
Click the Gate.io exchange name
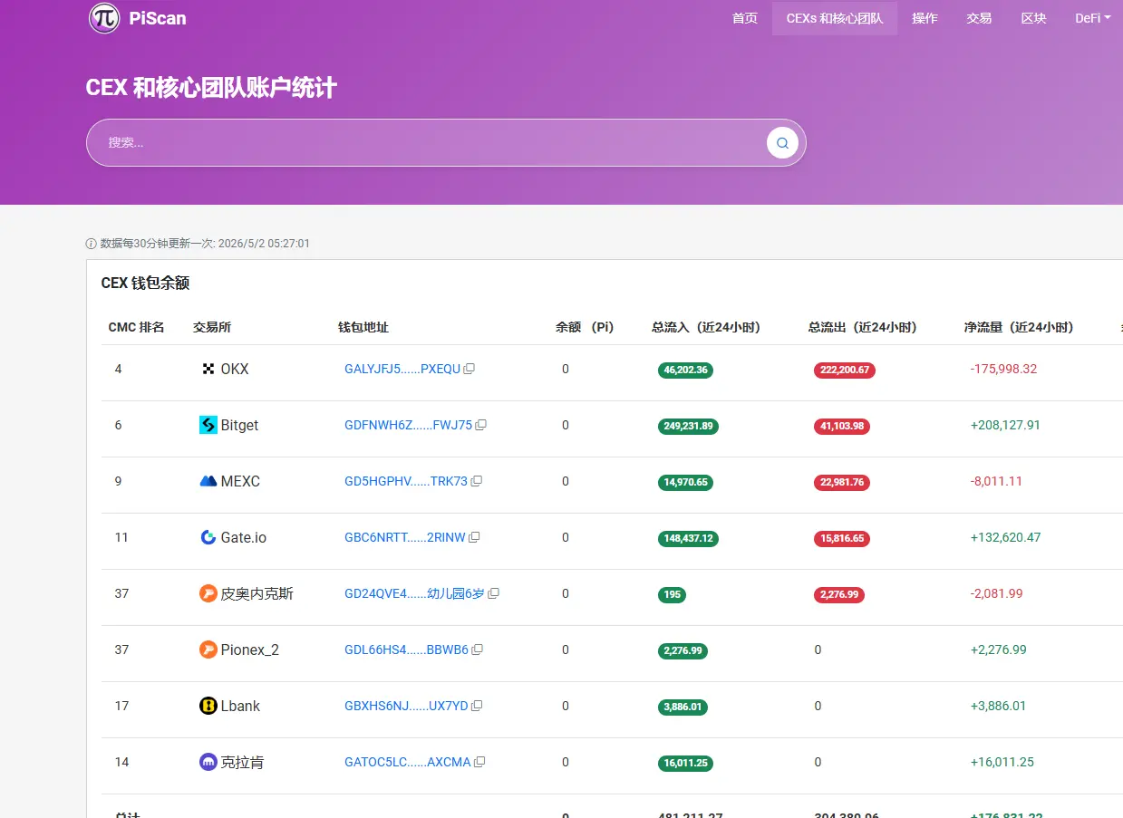[244, 538]
